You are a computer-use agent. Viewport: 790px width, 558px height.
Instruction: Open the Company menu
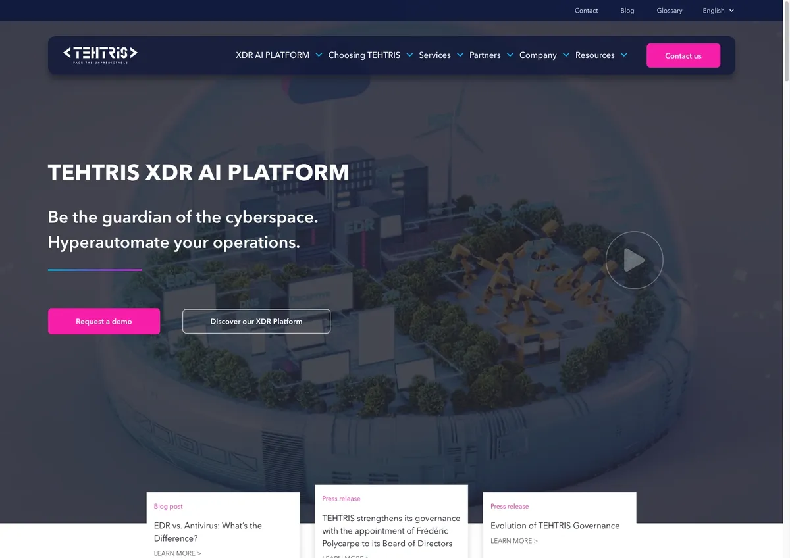[538, 55]
